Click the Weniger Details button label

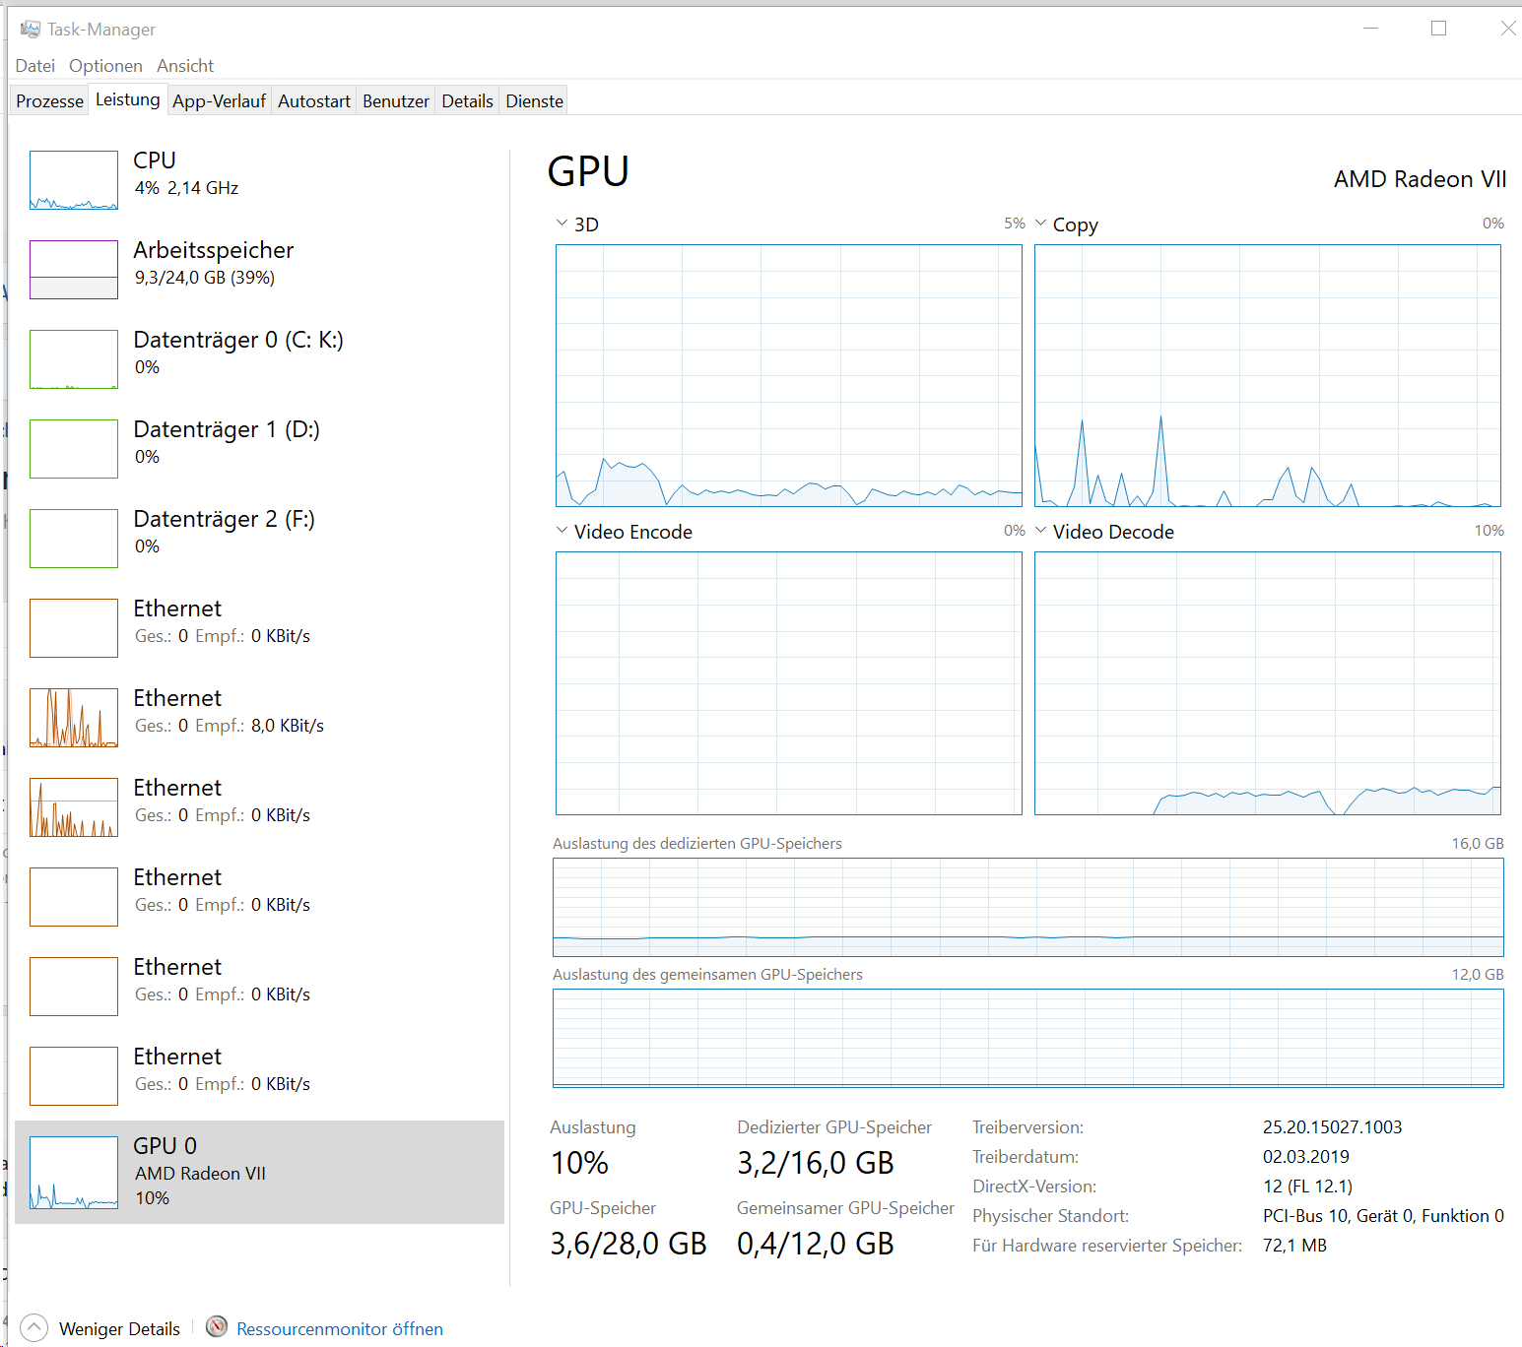pyautogui.click(x=119, y=1328)
